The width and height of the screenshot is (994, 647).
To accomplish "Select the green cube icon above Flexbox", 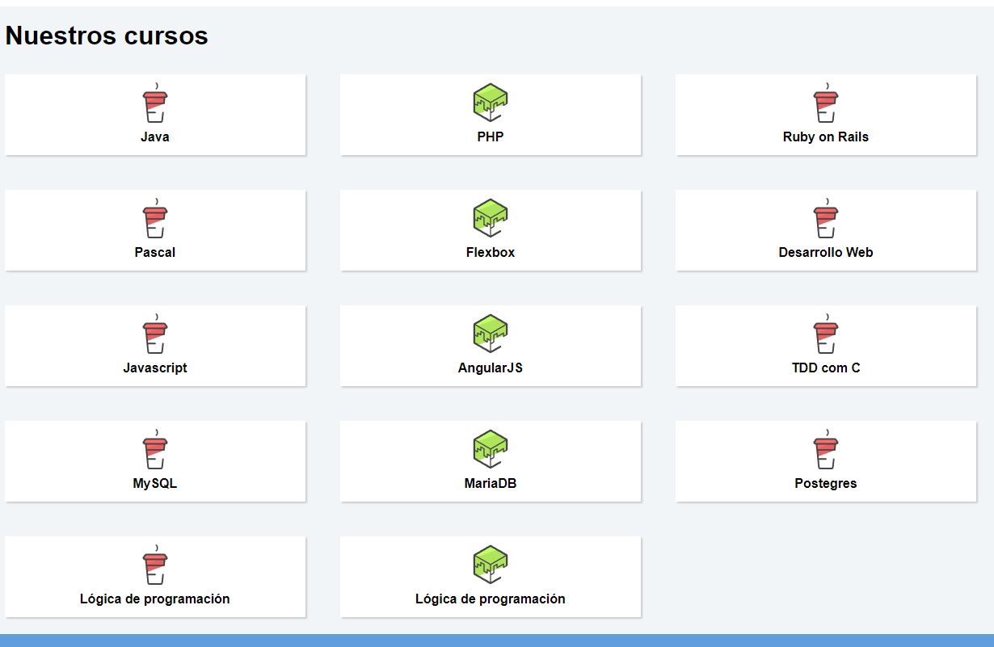I will click(490, 219).
